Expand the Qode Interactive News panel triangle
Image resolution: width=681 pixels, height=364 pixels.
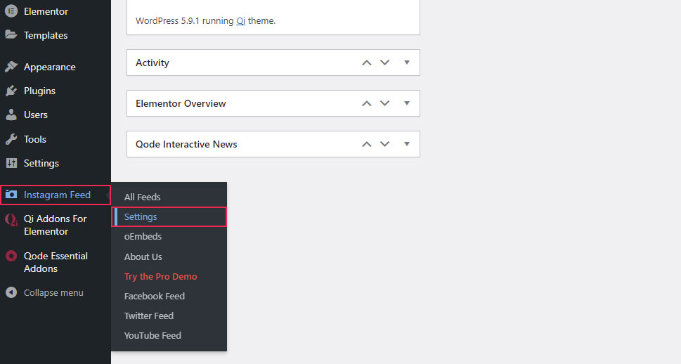click(x=407, y=144)
